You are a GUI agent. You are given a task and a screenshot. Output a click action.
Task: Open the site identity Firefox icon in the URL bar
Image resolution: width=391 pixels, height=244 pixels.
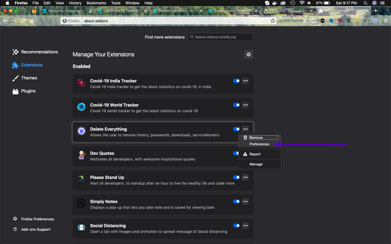pos(65,21)
